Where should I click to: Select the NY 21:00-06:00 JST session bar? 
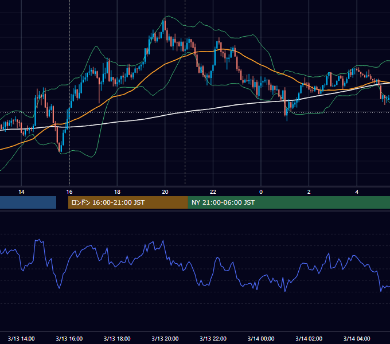pos(288,202)
